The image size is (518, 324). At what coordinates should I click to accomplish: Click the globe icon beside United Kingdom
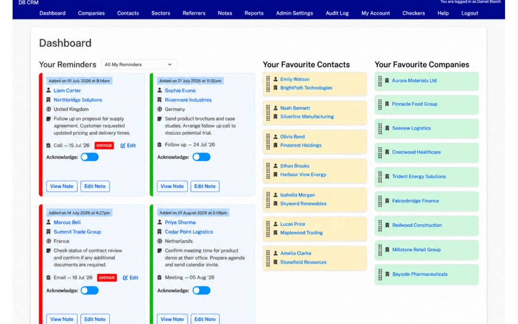[48, 109]
